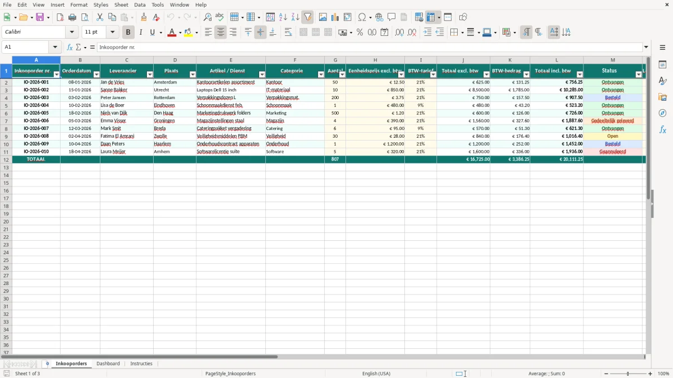Viewport: 673px width, 378px height.
Task: Insert an image
Action: pyautogui.click(x=323, y=17)
